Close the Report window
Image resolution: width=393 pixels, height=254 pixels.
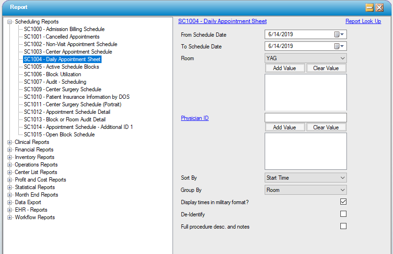[379, 8]
